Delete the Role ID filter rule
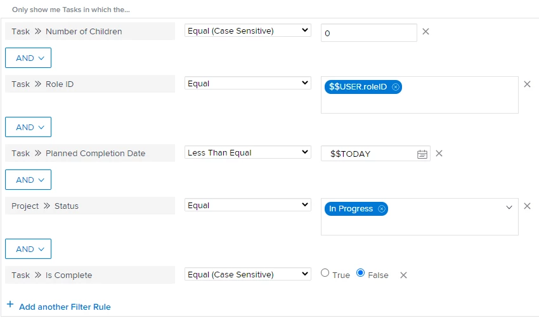539x318 pixels. pos(527,84)
